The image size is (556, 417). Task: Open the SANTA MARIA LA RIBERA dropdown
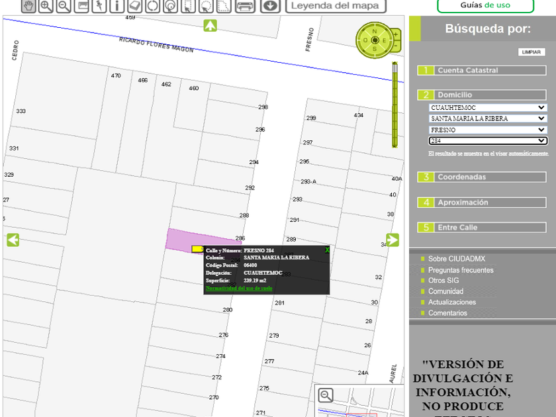tap(488, 119)
